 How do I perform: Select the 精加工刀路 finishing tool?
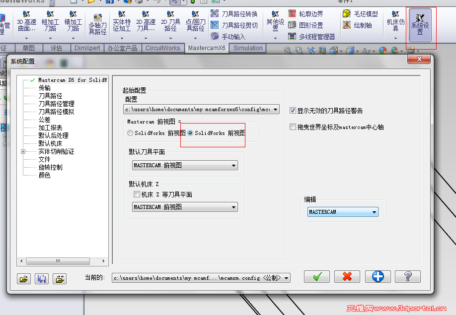tap(73, 21)
